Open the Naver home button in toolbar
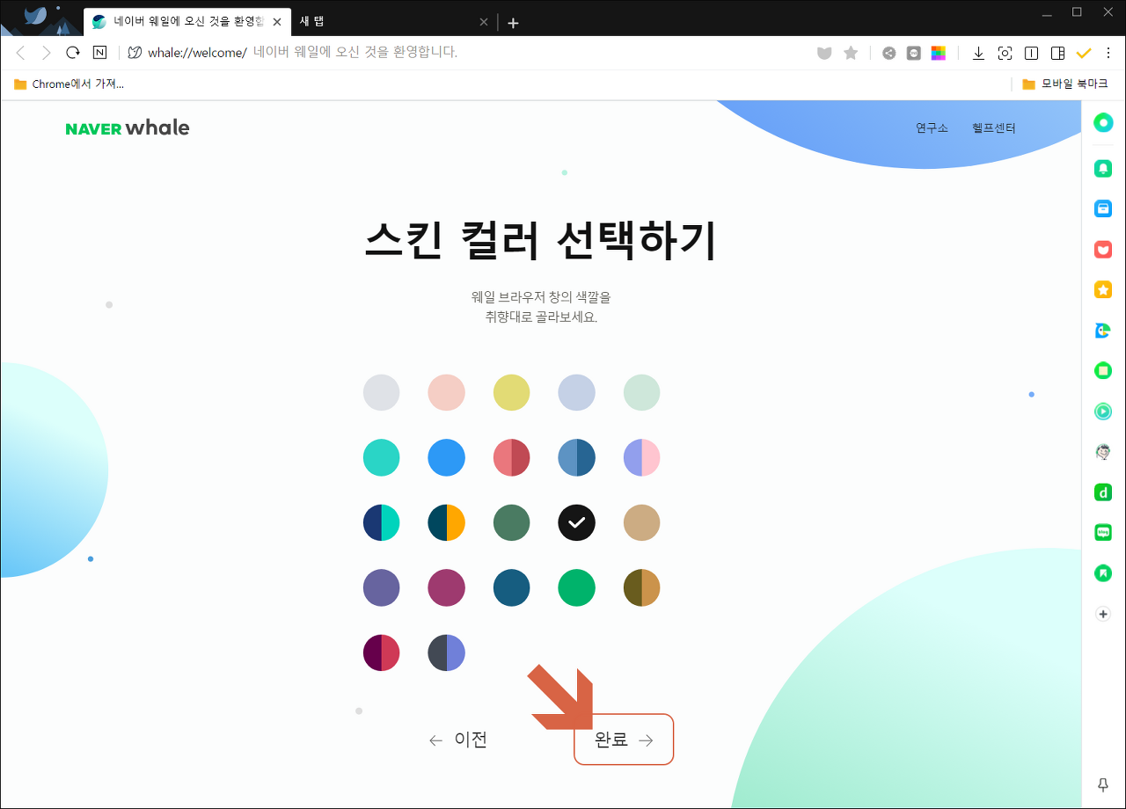Screen dimensions: 1126x809 (99, 53)
